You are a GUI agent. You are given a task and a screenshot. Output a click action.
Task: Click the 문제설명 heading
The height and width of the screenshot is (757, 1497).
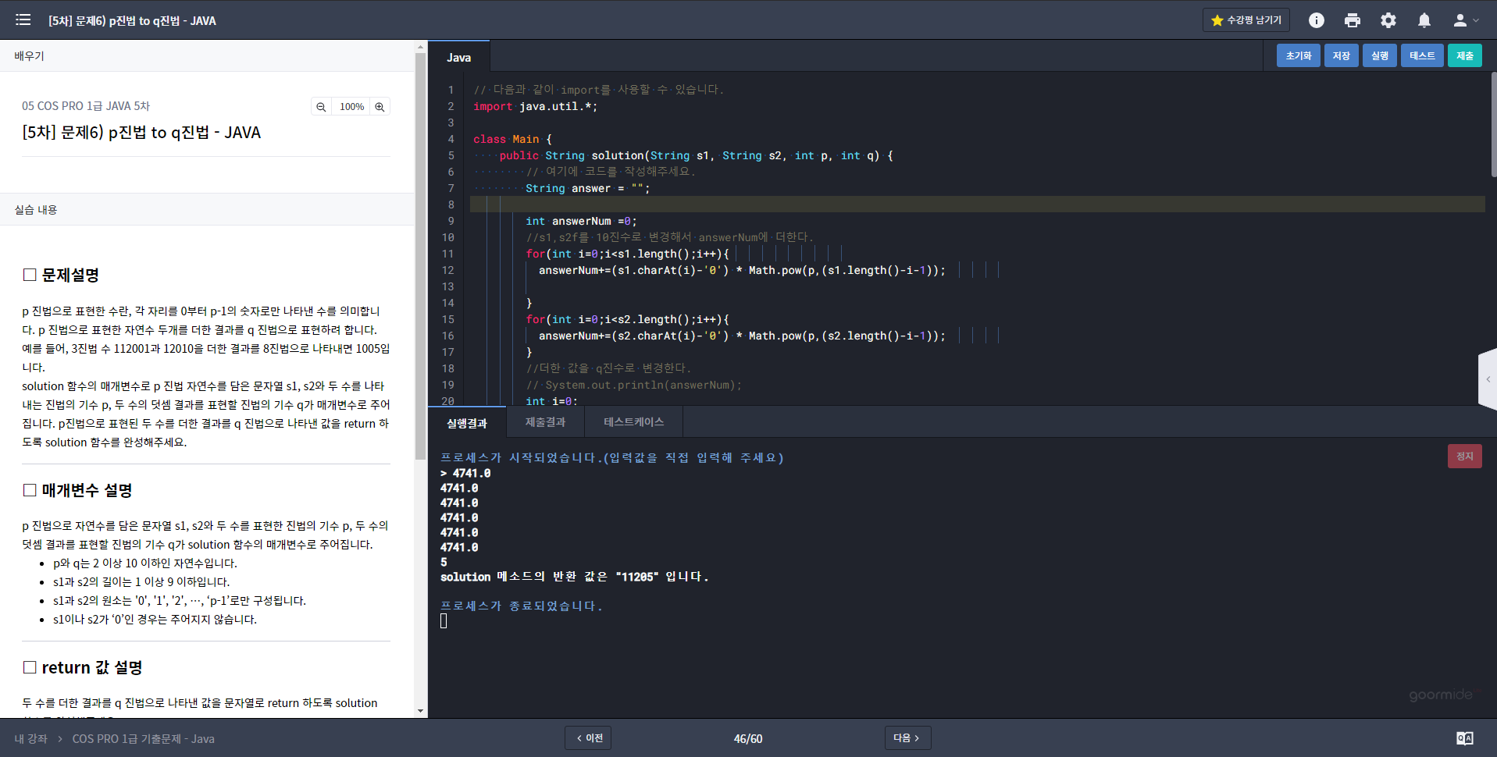pyautogui.click(x=61, y=275)
